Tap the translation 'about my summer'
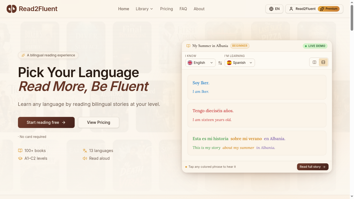The height and width of the screenshot is (199, 354). click(238, 148)
